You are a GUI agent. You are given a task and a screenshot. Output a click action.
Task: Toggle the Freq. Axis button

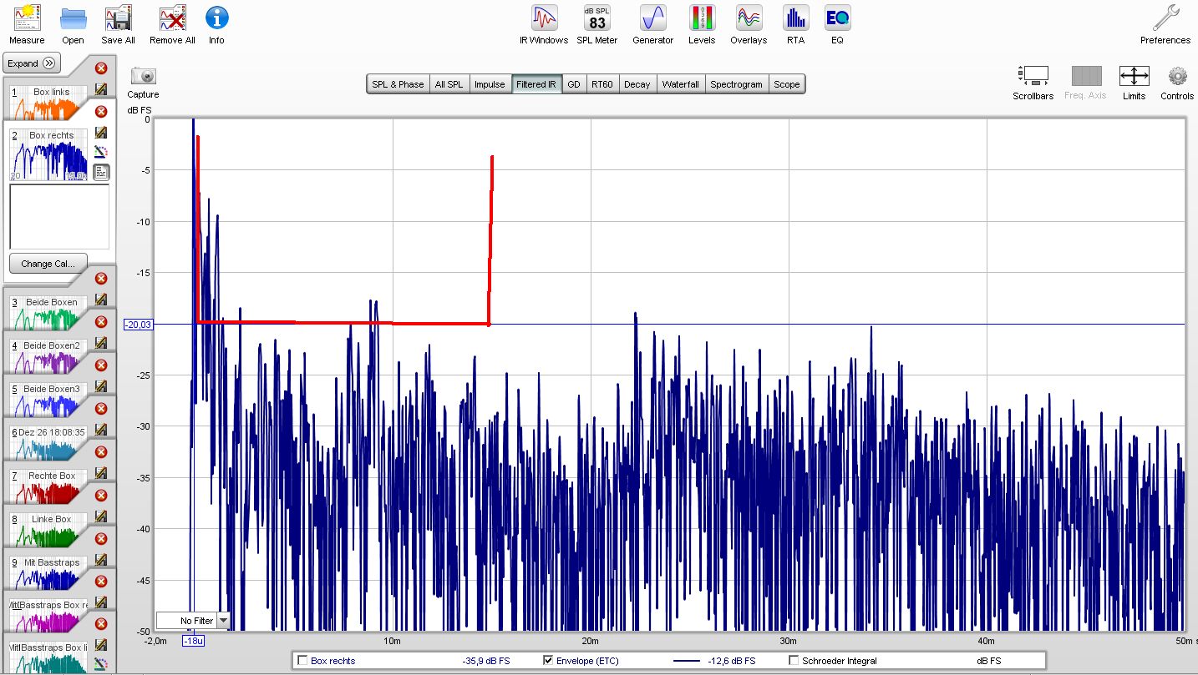pyautogui.click(x=1086, y=76)
